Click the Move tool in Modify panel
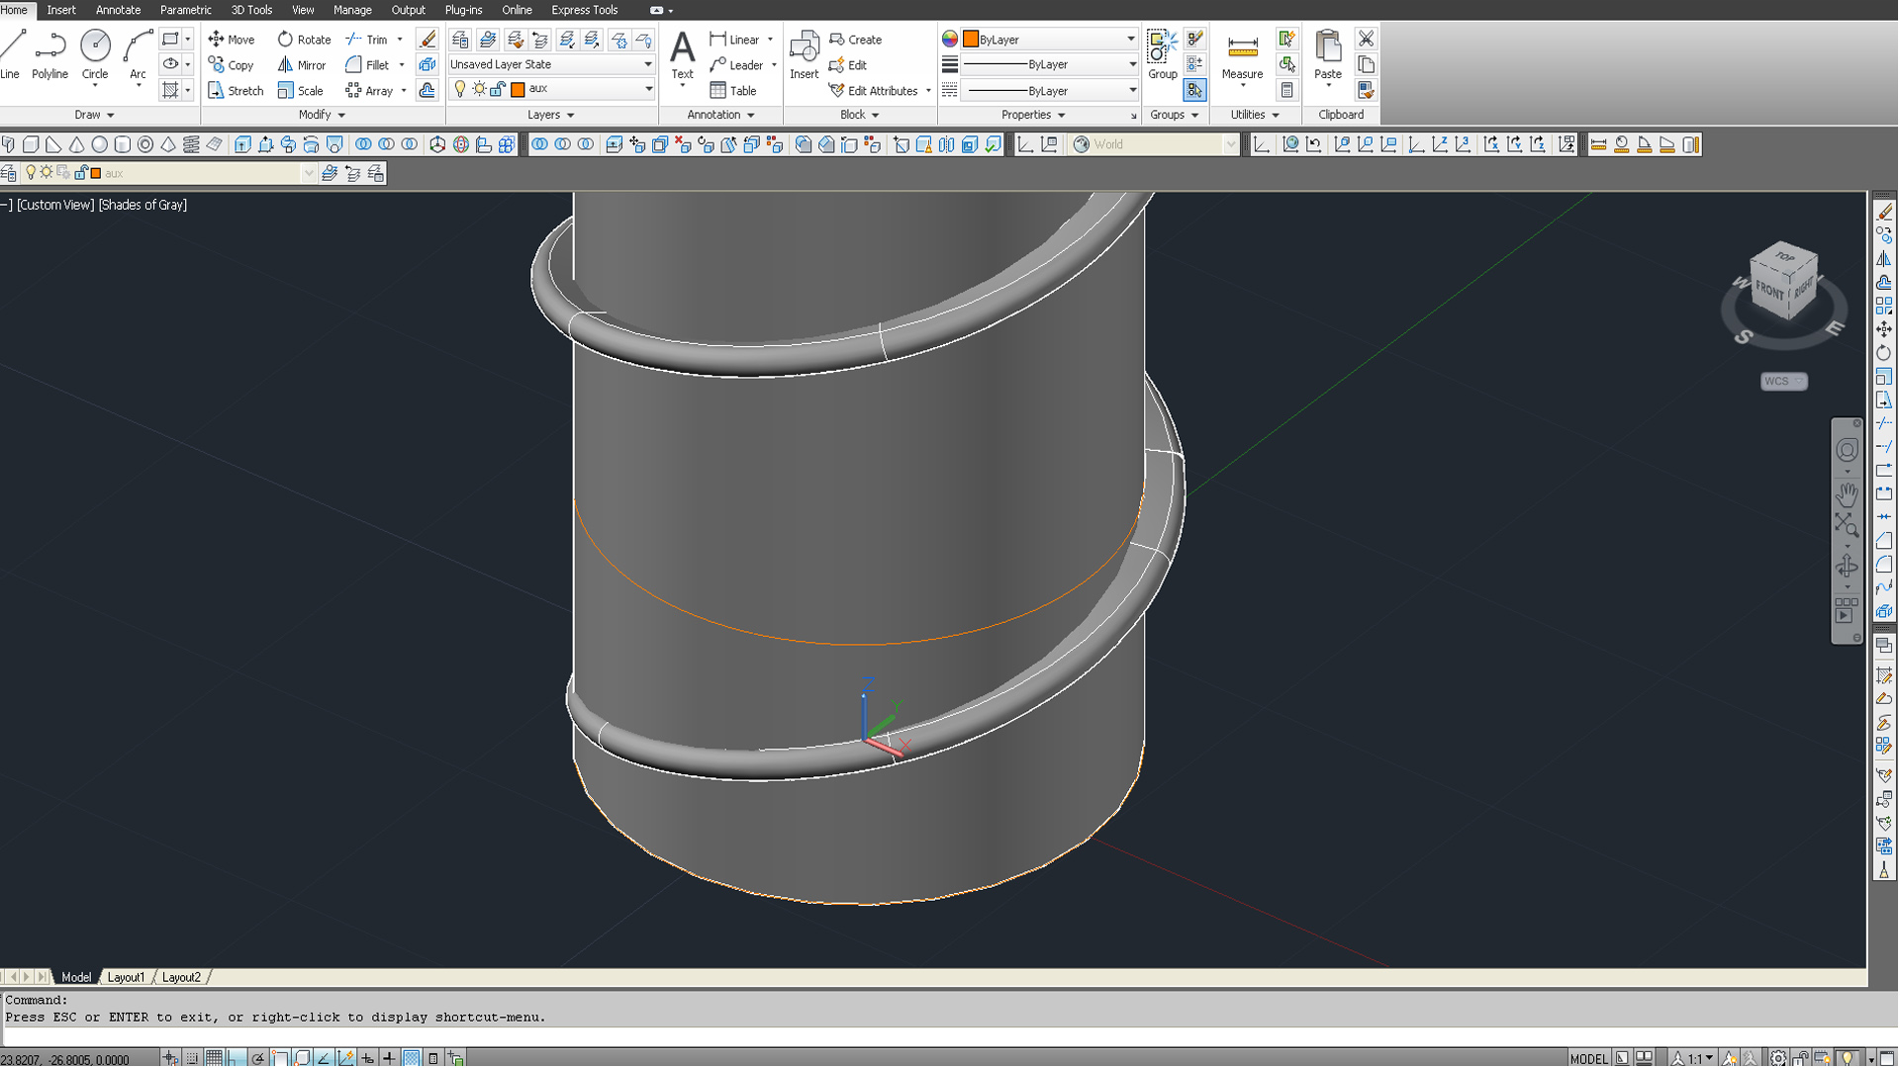Viewport: 1900px width, 1068px height. 232,40
